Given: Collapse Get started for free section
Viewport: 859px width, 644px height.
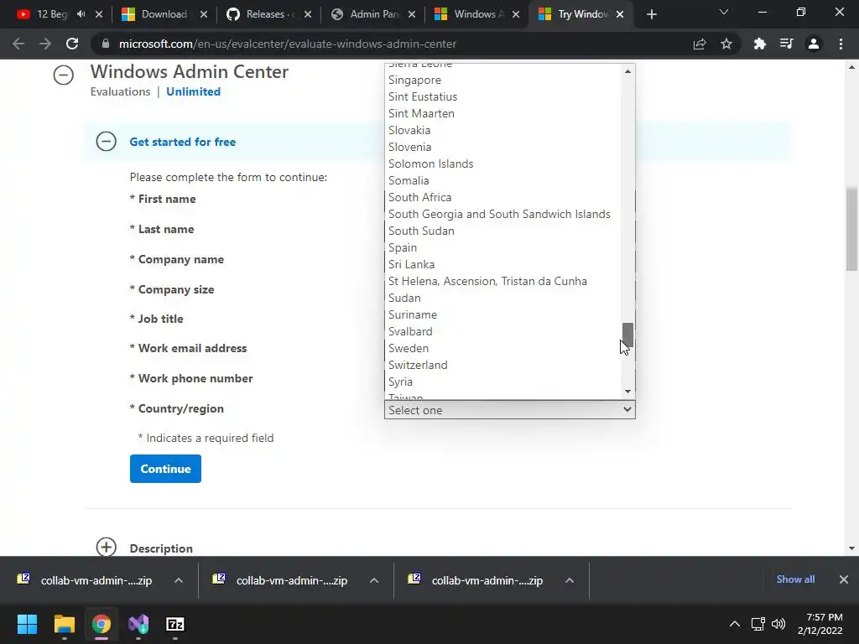Looking at the screenshot, I should pos(107,142).
